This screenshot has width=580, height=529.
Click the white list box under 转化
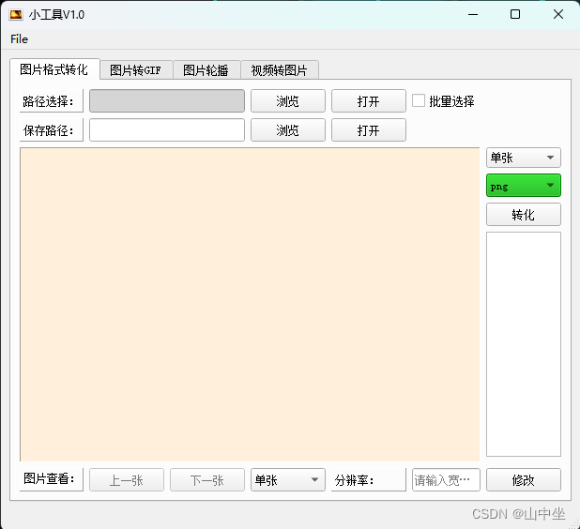523,344
